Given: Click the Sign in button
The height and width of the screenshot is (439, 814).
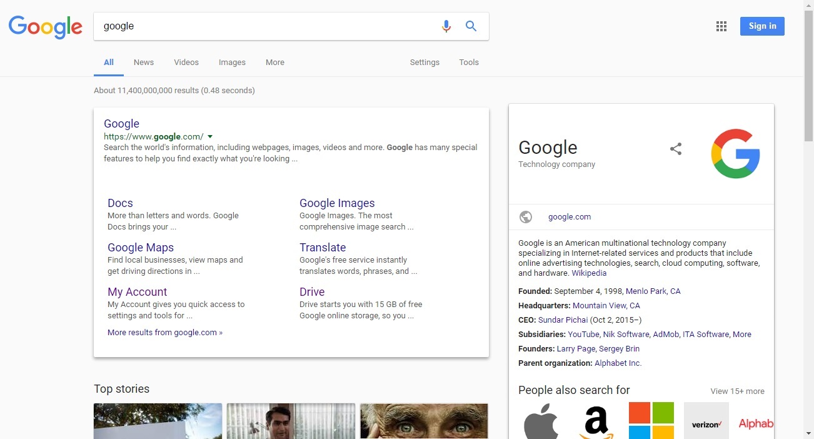Looking at the screenshot, I should tap(762, 26).
